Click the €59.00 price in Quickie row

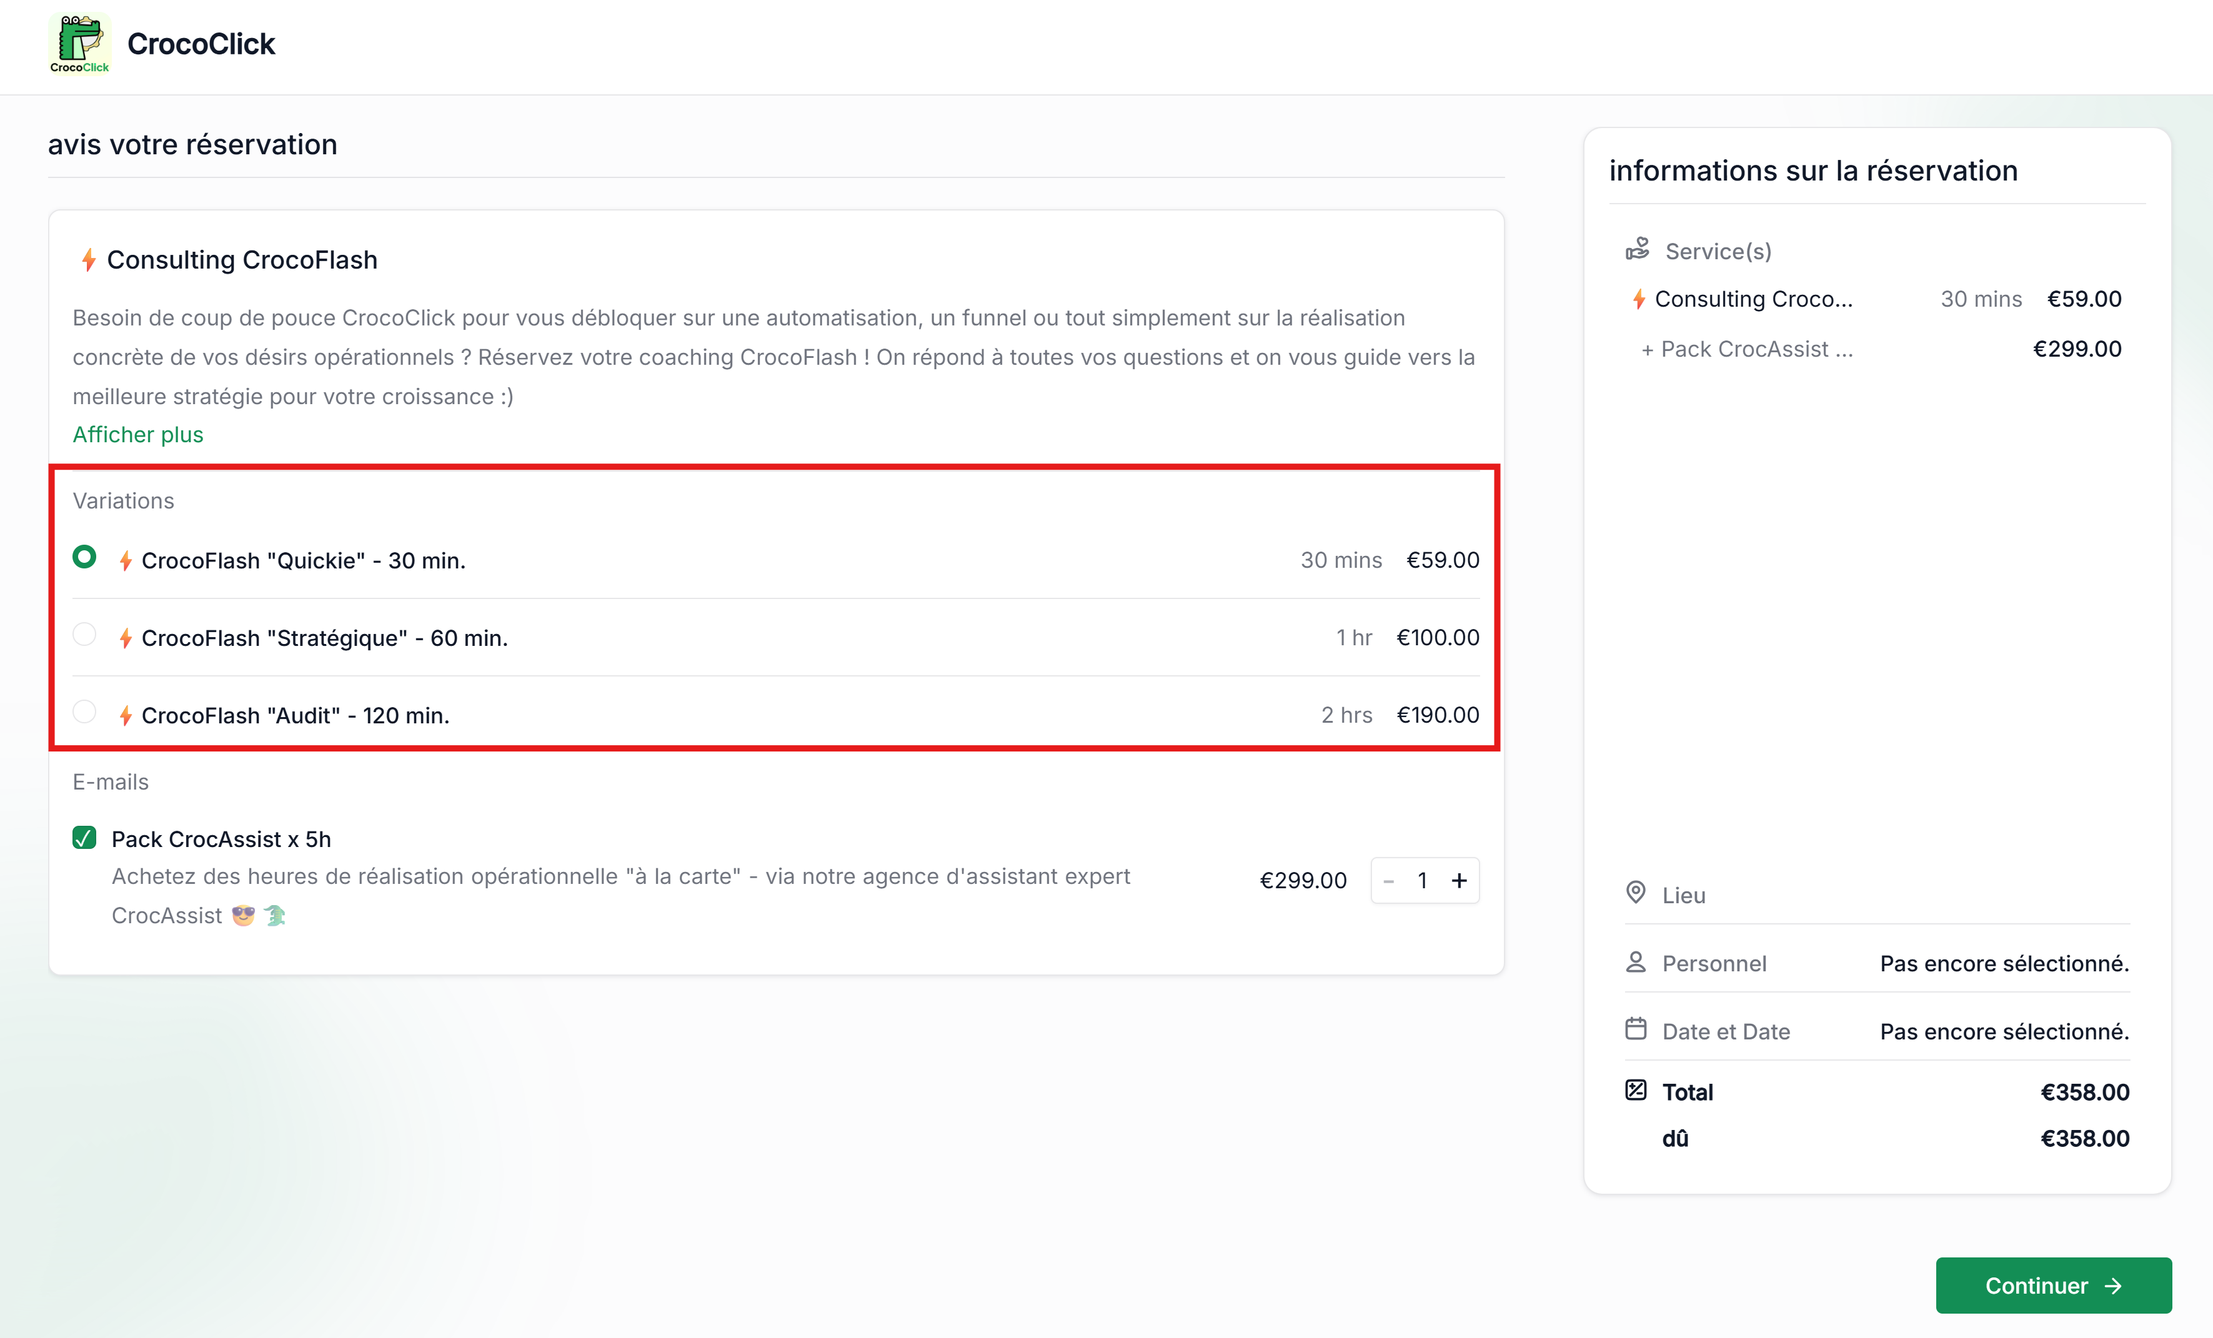[x=1443, y=560]
